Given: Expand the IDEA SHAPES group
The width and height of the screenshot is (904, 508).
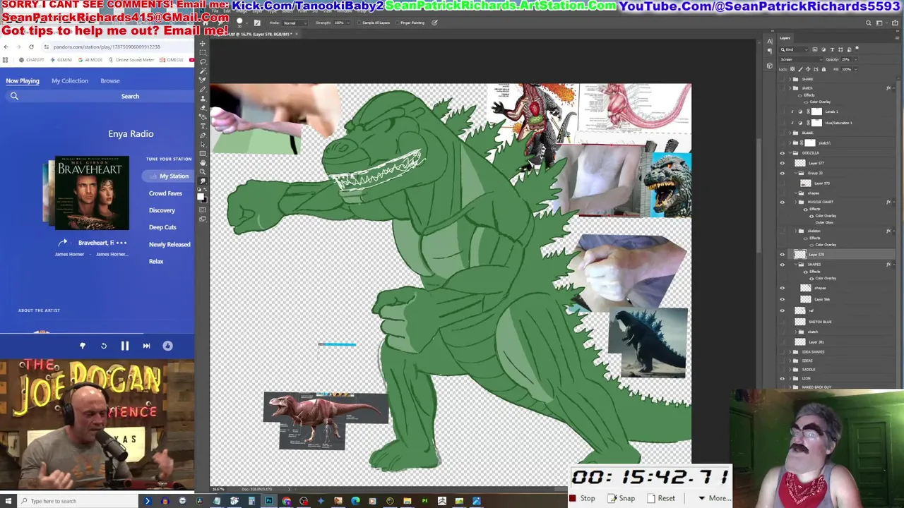Looking at the screenshot, I should [x=790, y=352].
